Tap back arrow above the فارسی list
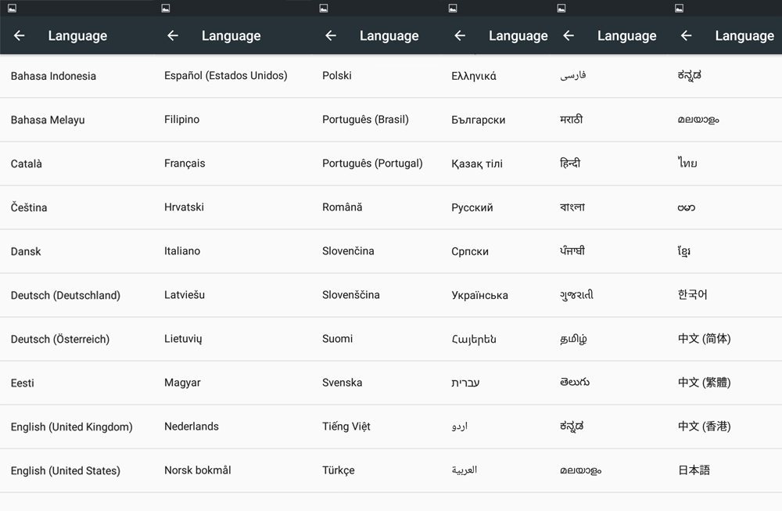This screenshot has height=511, width=782. [x=569, y=36]
